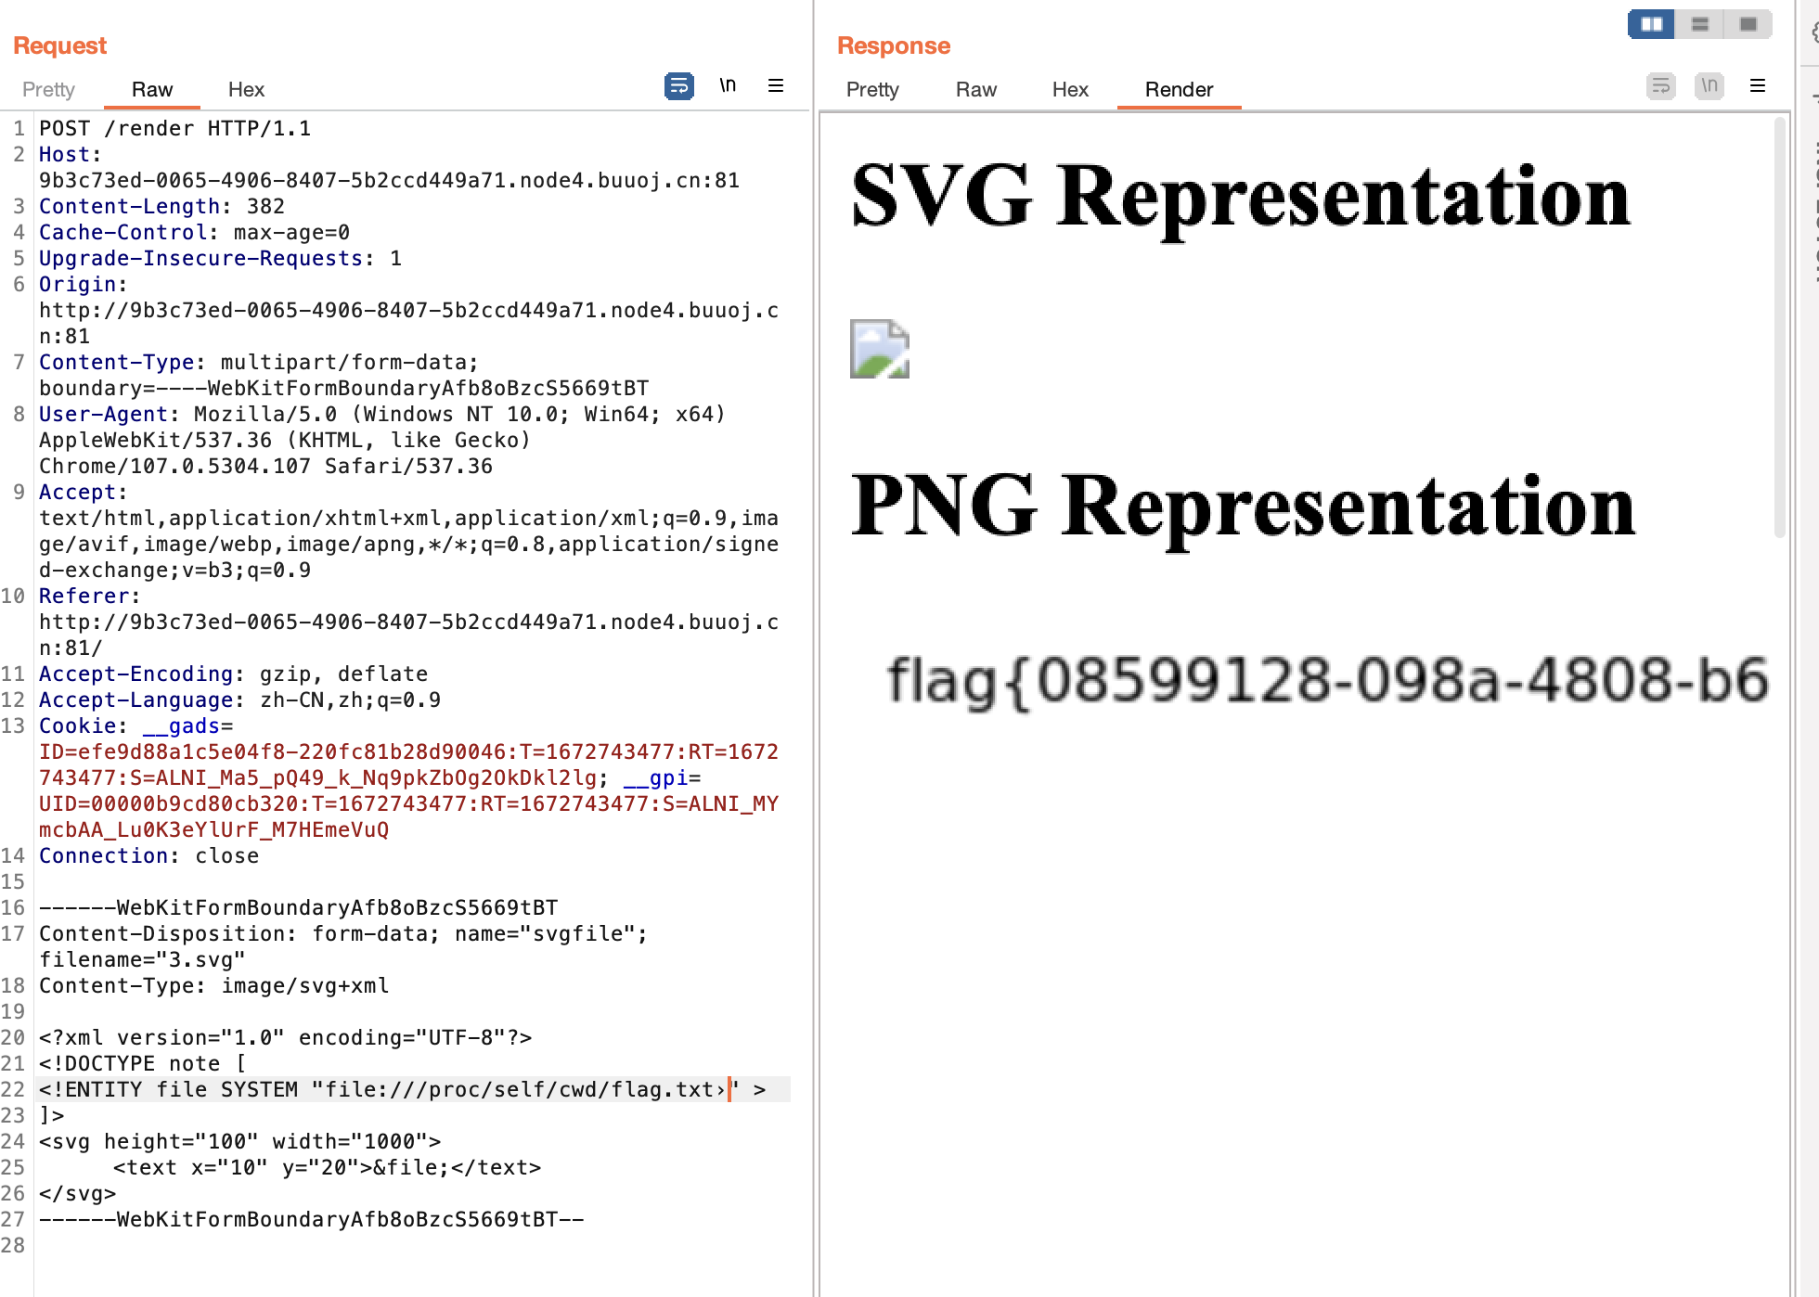Viewport: 1819px width, 1297px height.
Task: Switch to Response Render tab
Action: (x=1179, y=89)
